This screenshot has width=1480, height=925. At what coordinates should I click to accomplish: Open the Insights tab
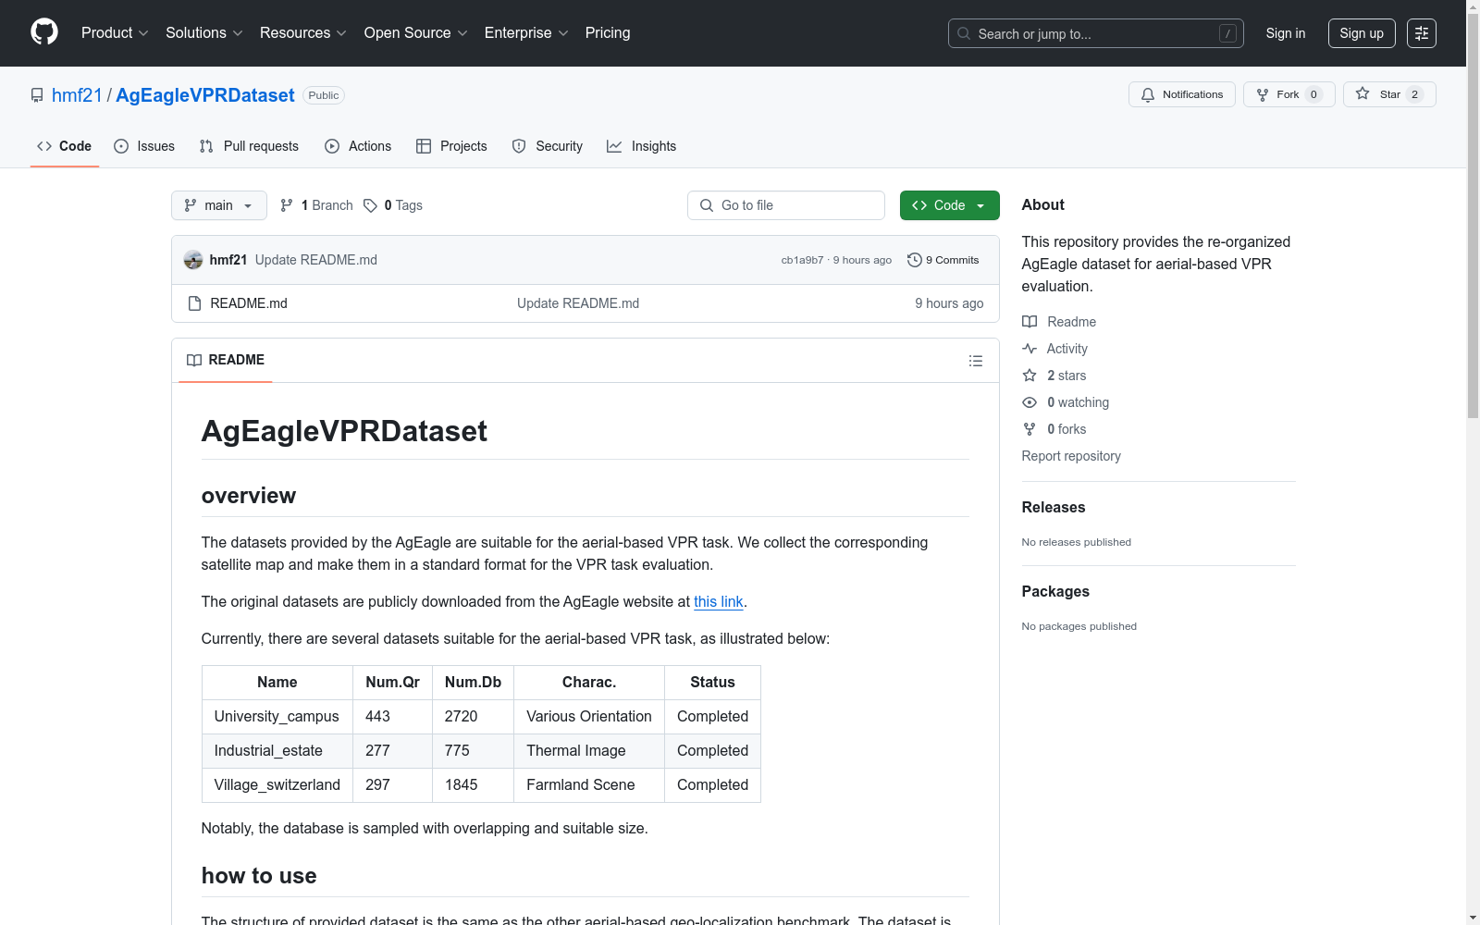[642, 146]
